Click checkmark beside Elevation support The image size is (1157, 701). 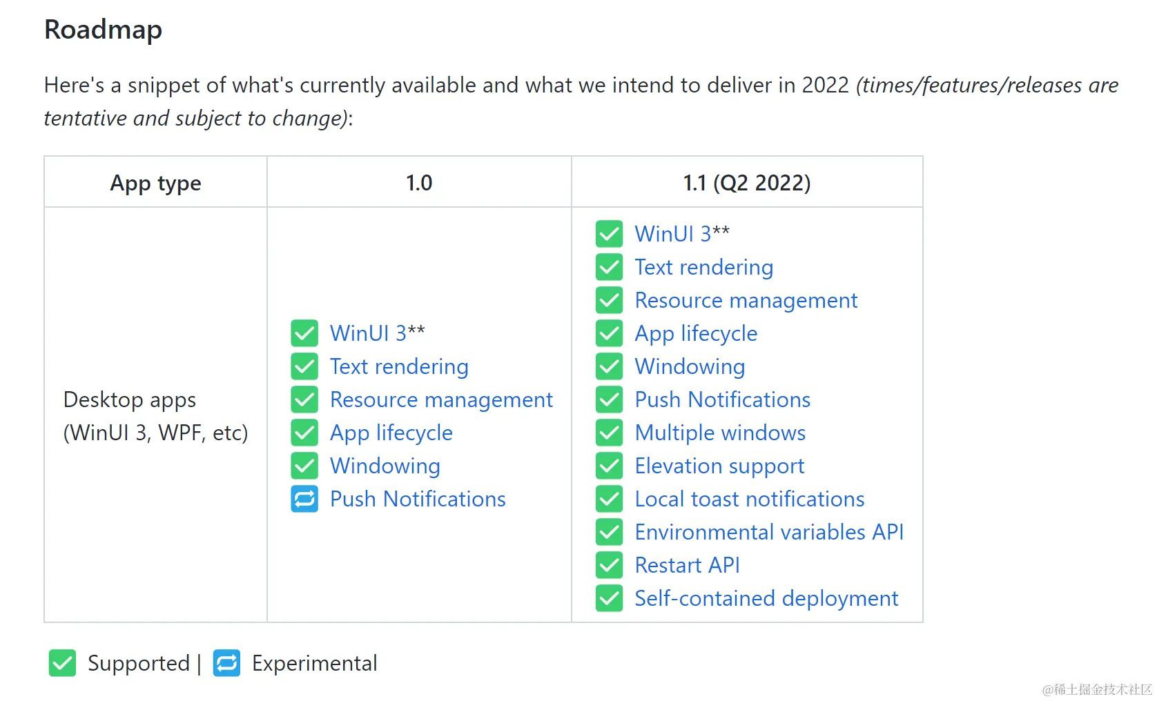pyautogui.click(x=609, y=466)
